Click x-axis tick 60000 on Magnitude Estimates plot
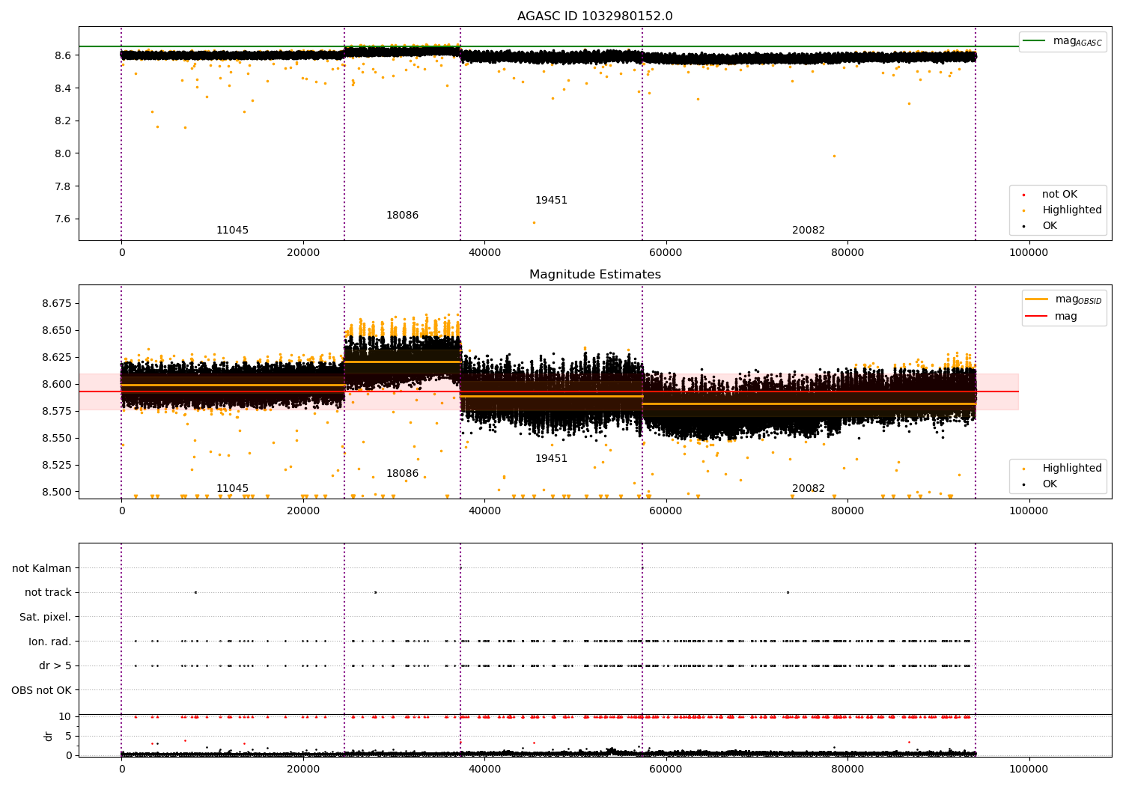Viewport: 1123px width, 786px height. tap(666, 511)
